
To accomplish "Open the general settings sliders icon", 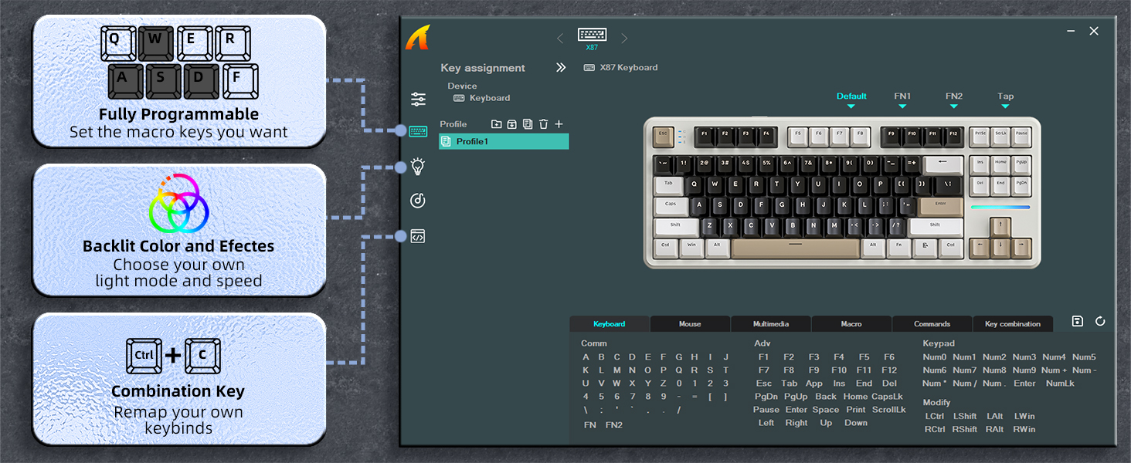I will [x=418, y=99].
